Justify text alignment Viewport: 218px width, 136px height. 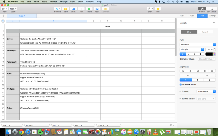coord(205,71)
